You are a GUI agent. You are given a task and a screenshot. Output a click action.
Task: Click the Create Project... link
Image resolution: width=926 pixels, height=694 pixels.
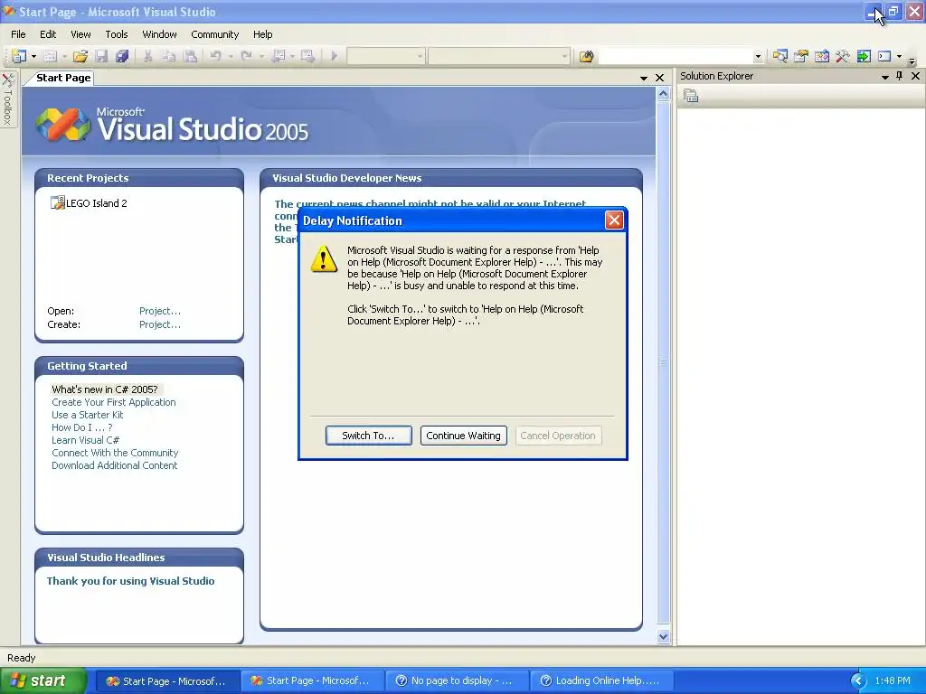(x=160, y=324)
